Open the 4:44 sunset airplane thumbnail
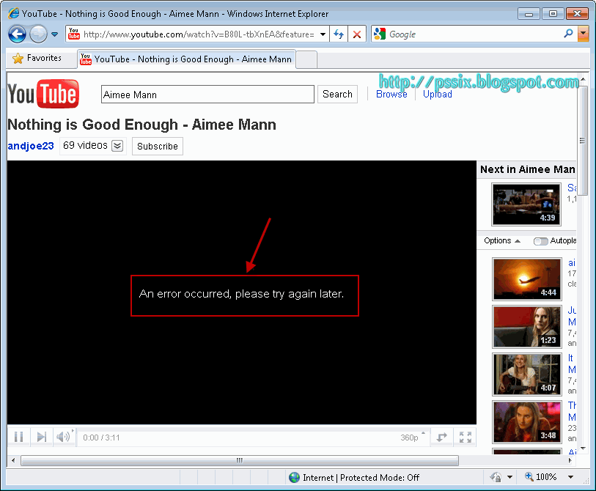The height and width of the screenshot is (491, 596). pos(527,279)
